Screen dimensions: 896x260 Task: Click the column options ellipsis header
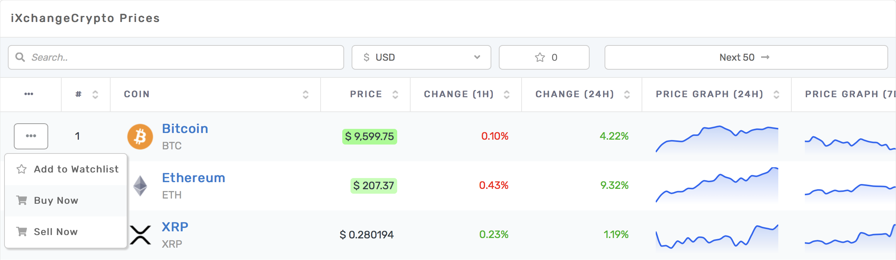(x=29, y=94)
